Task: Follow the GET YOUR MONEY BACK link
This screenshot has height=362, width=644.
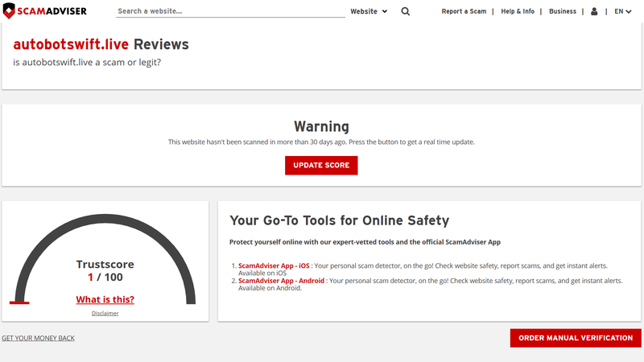Action: pos(38,338)
